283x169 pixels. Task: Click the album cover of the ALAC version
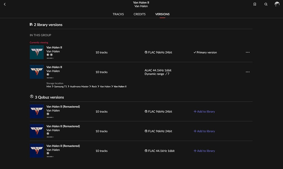[36, 72]
